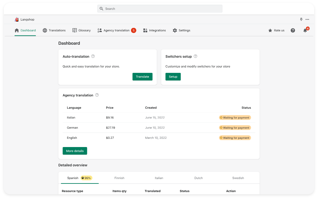The width and height of the screenshot is (318, 199).
Task: Open the Glossary tab
Action: 82,30
